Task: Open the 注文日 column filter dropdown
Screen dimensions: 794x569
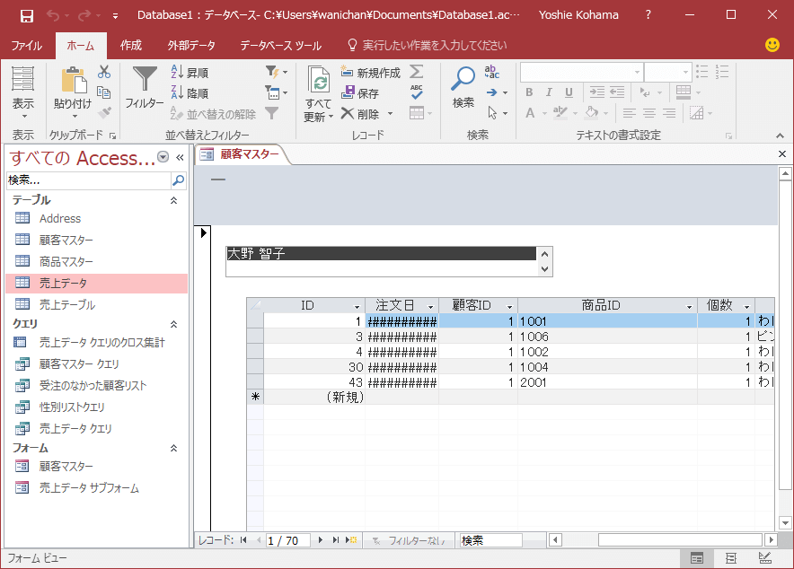Action: point(430,307)
